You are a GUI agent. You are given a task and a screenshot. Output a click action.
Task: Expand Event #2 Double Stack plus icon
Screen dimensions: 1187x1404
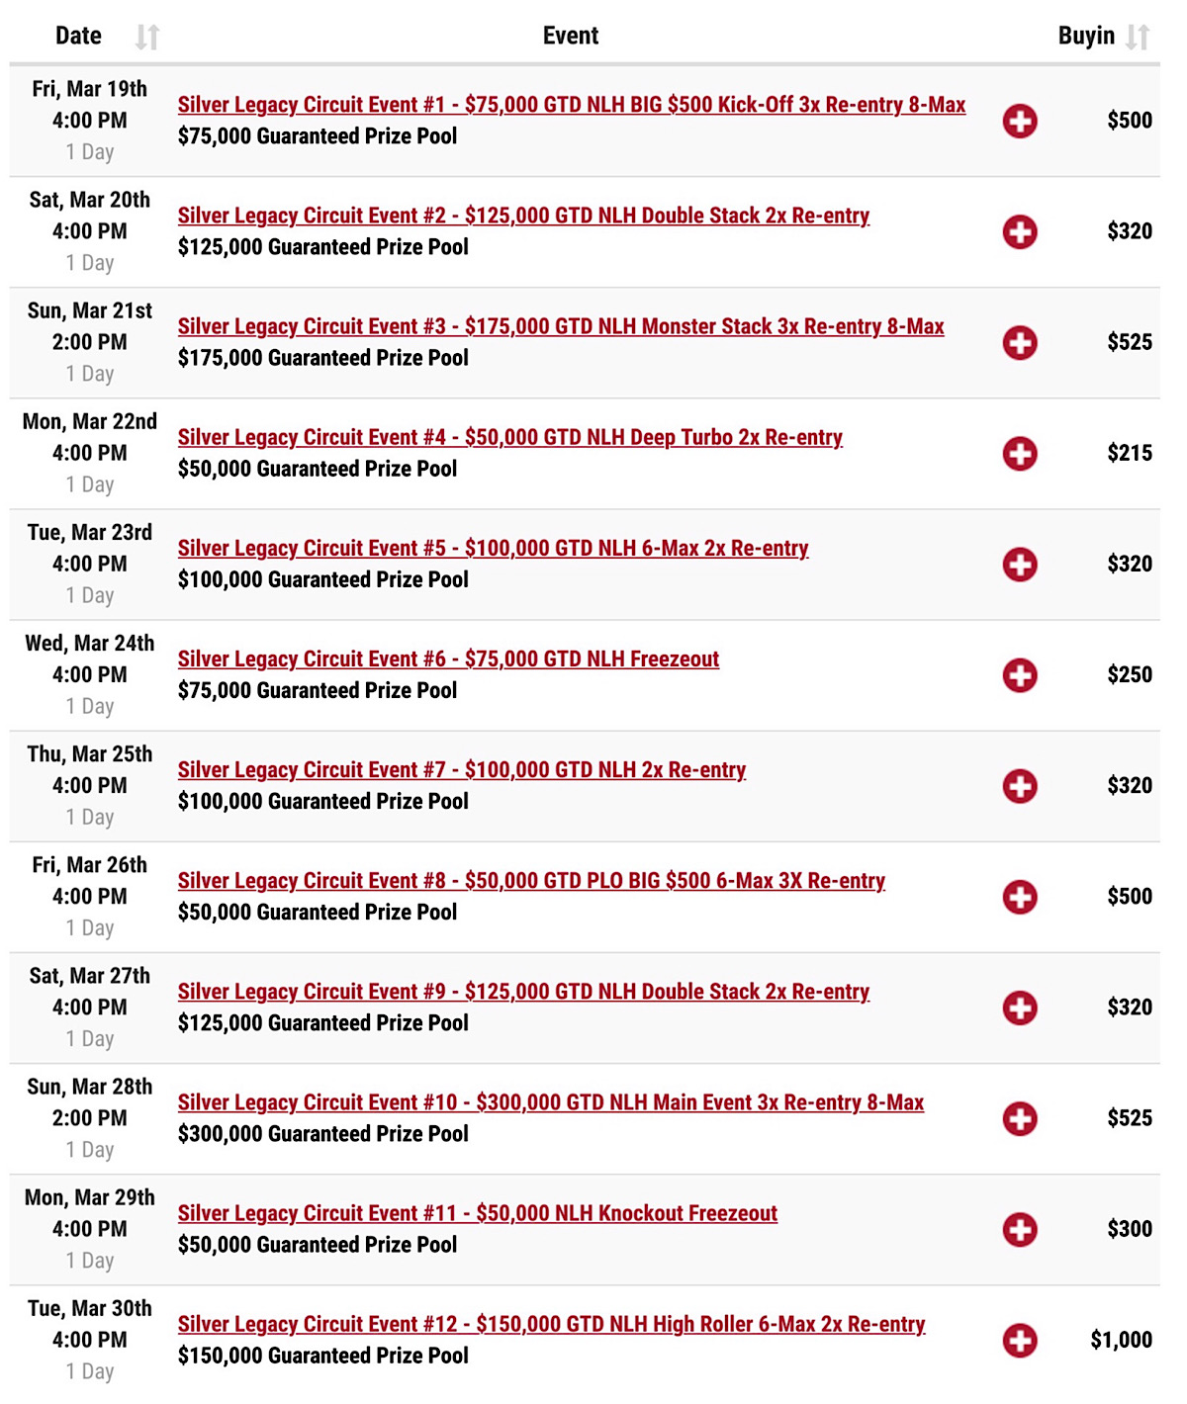(x=1020, y=232)
